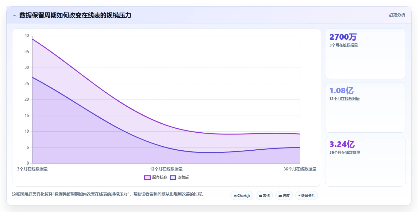Click the 12个月在线数据量 caption under 1.08亿
This screenshot has height=212, width=418.
pyautogui.click(x=345, y=99)
